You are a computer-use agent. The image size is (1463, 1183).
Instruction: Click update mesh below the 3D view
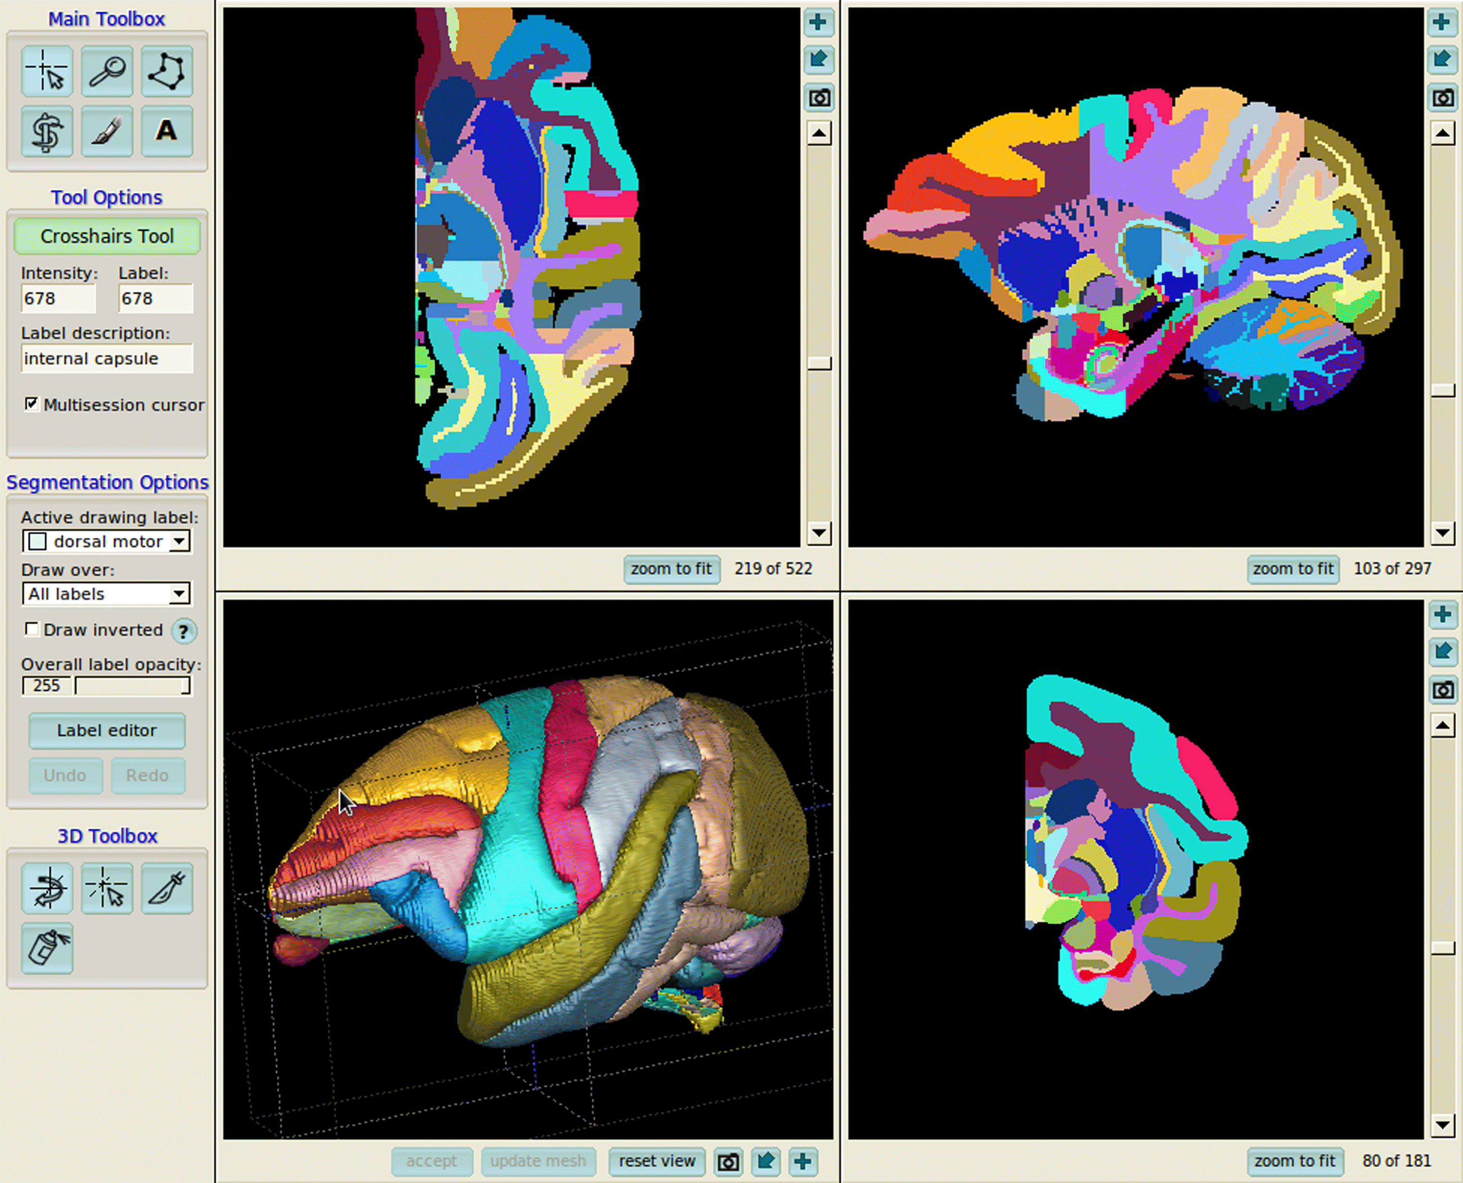pyautogui.click(x=538, y=1162)
